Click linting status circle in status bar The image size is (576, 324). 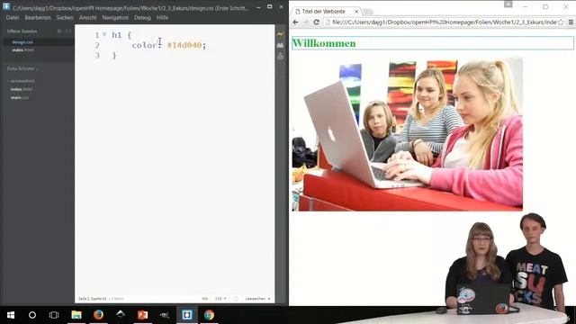point(236,299)
